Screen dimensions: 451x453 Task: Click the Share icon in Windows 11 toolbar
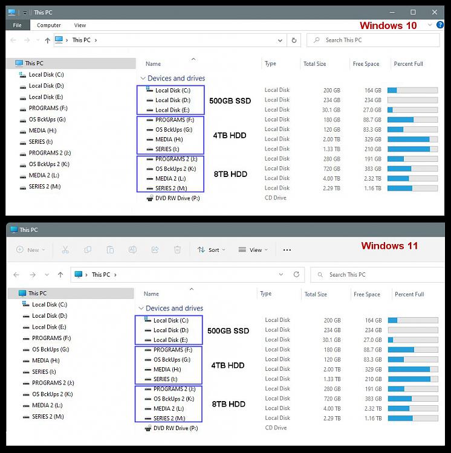tap(155, 250)
